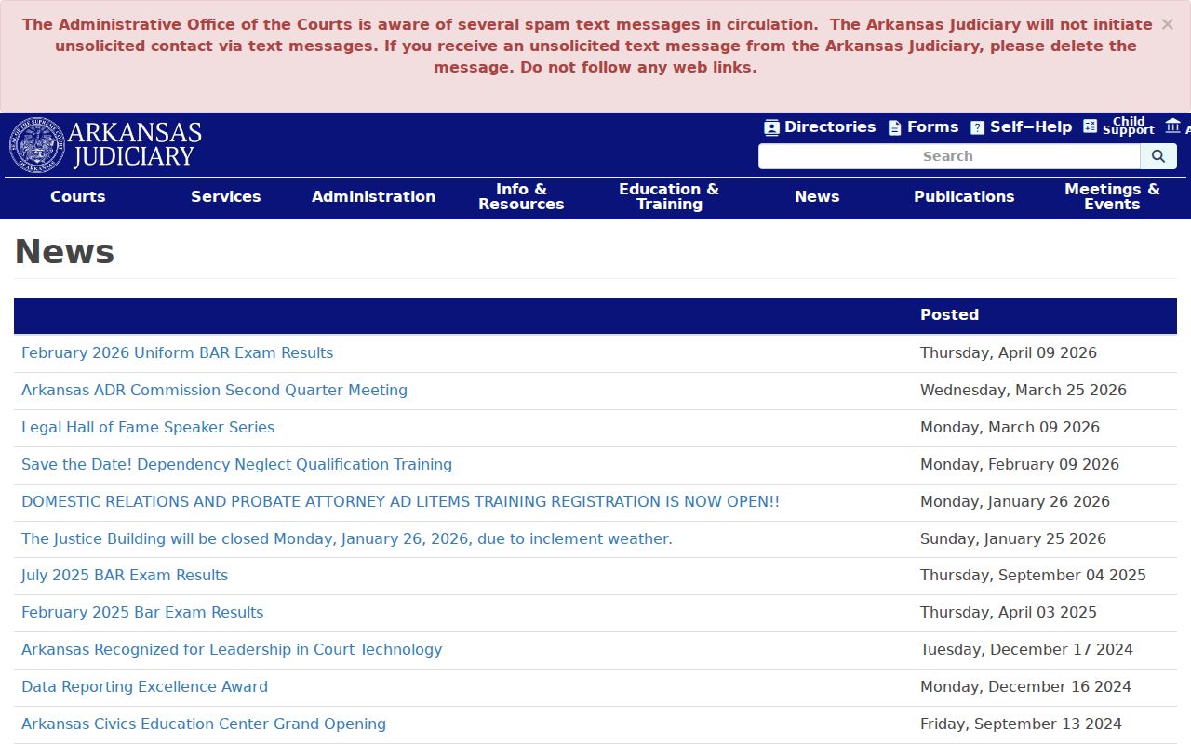Open the Directories link

830,126
